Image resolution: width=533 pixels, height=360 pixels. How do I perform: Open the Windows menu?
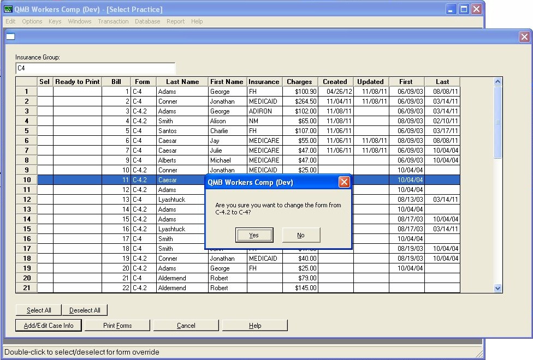80,21
